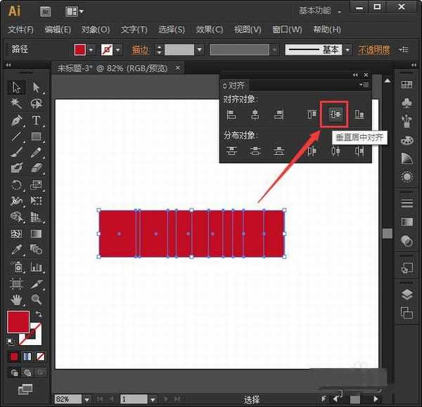Image resolution: width=422 pixels, height=407 pixels.
Task: Pick the Direct Selection white arrow tool
Action: click(x=36, y=87)
